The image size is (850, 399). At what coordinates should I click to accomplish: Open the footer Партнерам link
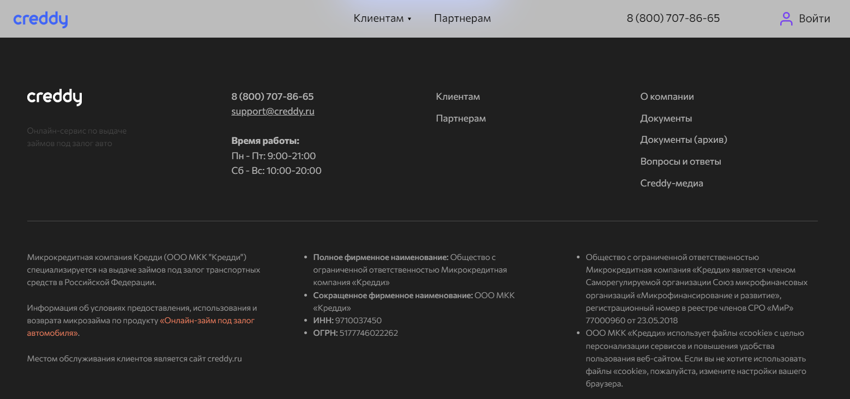pos(461,118)
